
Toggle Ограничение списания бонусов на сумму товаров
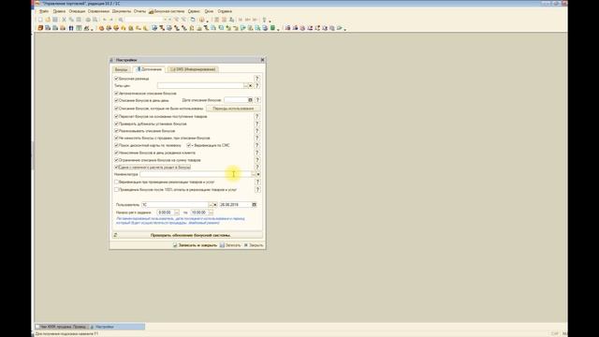click(116, 160)
